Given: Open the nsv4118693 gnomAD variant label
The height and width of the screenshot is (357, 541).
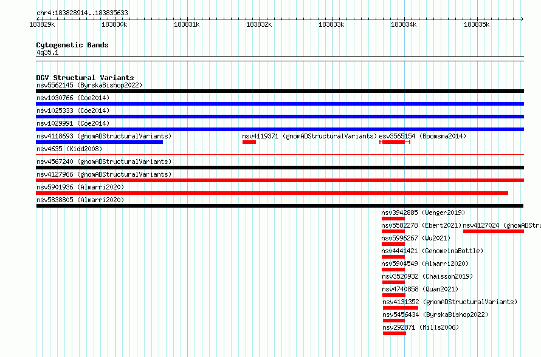Looking at the screenshot, I should [104, 136].
